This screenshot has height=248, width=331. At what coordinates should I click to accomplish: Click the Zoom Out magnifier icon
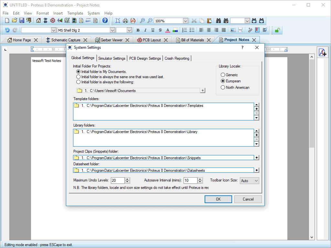150,21
